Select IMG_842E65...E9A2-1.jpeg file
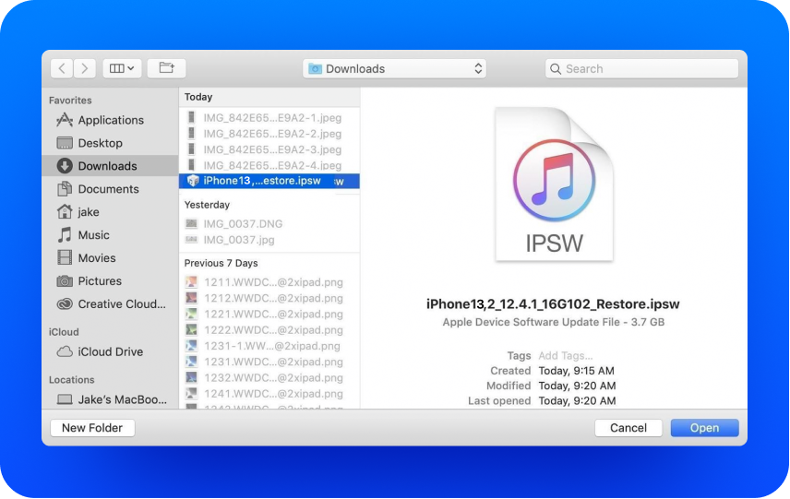This screenshot has height=499, width=790. pyautogui.click(x=269, y=118)
